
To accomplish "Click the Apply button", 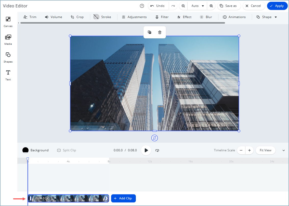I will (x=277, y=6).
